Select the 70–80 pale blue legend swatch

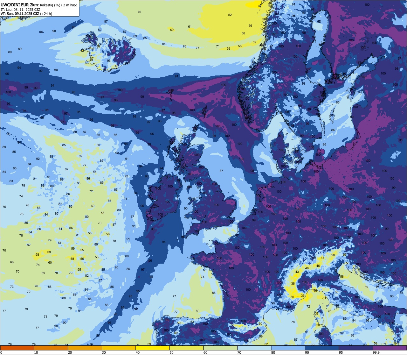254,348
